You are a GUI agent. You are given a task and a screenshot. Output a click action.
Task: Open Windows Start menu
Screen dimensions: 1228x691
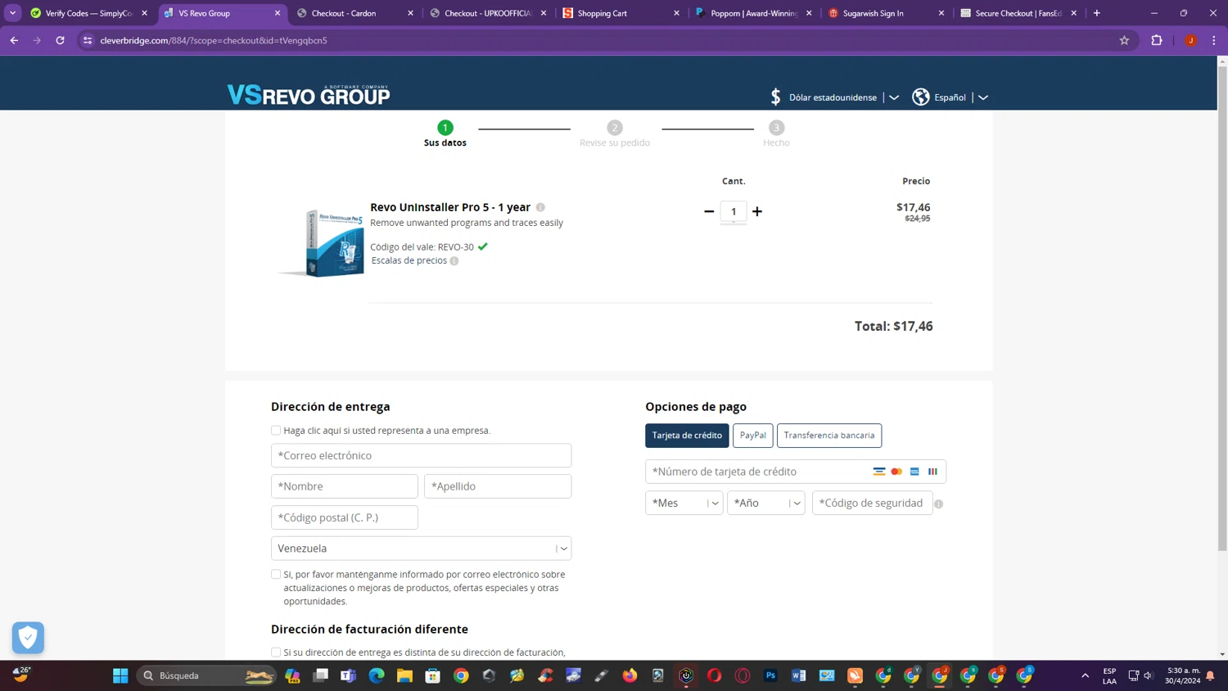click(120, 675)
